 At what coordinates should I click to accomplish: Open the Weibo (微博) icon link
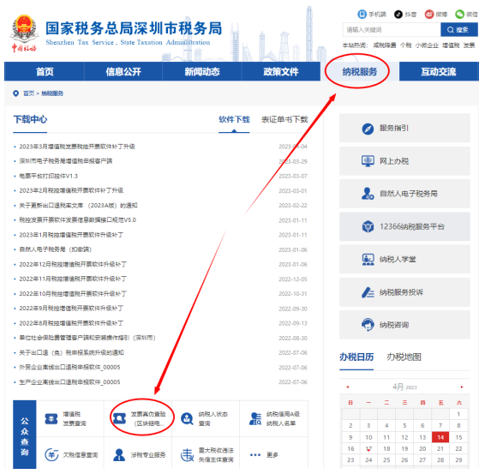[429, 15]
